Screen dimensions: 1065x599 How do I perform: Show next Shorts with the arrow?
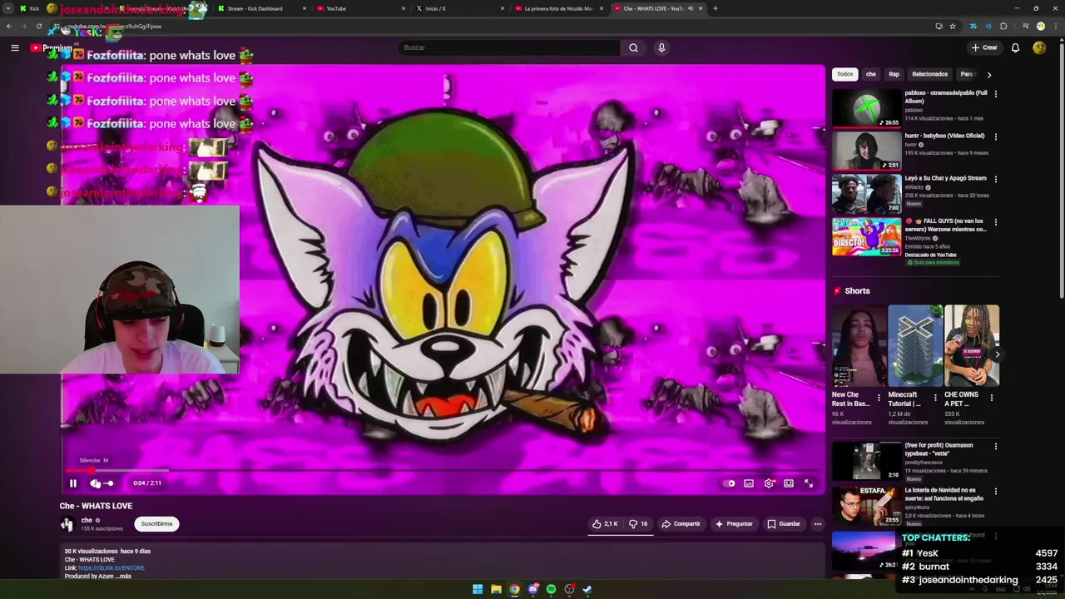click(x=997, y=354)
